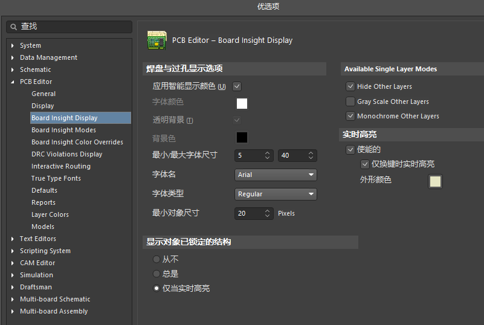The height and width of the screenshot is (325, 484).
Task: Open the 字体类型 Regular dropdown
Action: point(276,194)
